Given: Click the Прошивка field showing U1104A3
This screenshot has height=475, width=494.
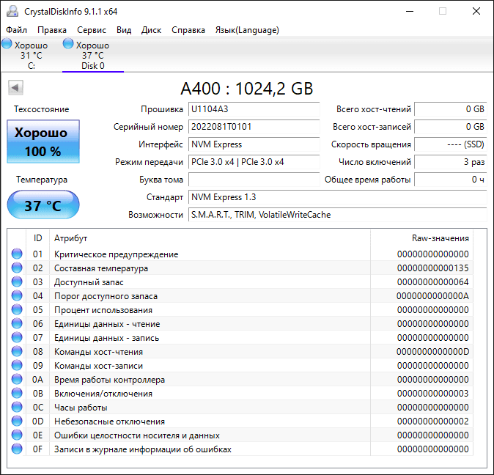Looking at the screenshot, I should pos(254,109).
